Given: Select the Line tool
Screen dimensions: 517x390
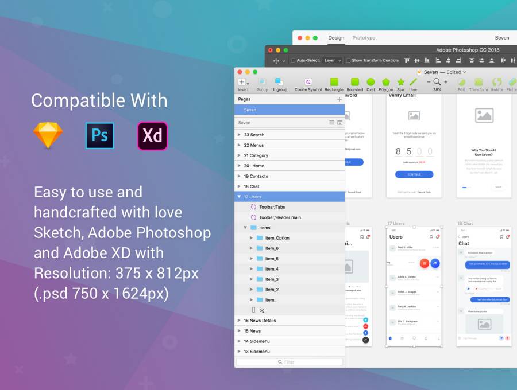Looking at the screenshot, I should (413, 83).
